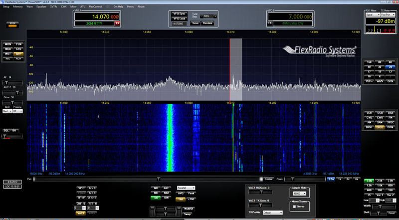Viewport: 399px width, 220px height.
Task: Adjust the AF volume slider
Action: coord(7,82)
